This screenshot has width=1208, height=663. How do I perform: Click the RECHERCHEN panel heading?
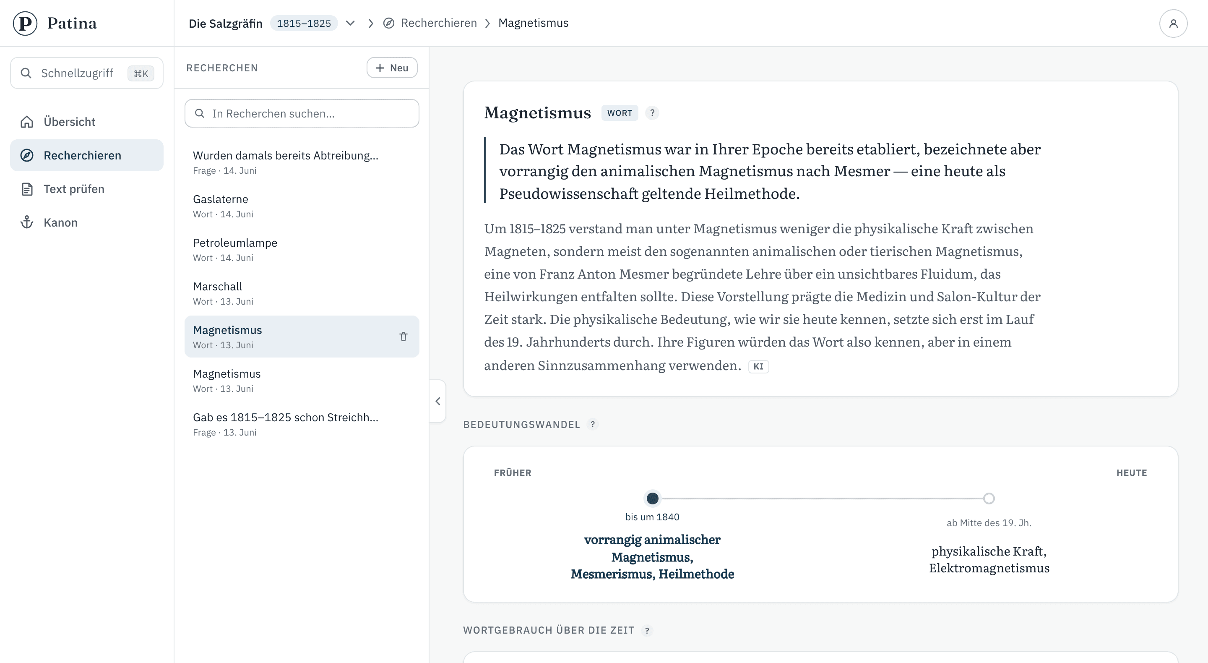222,68
